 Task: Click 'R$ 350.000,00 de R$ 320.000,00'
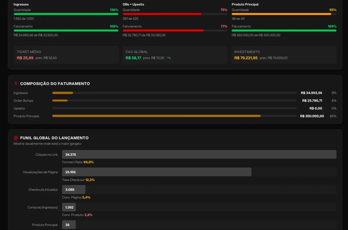click(256, 35)
